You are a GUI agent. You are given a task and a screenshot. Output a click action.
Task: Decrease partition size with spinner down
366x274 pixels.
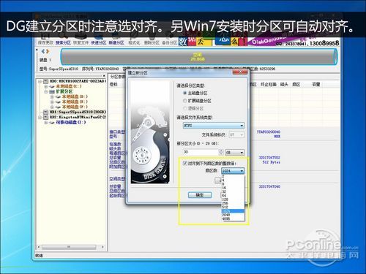pos(221,154)
